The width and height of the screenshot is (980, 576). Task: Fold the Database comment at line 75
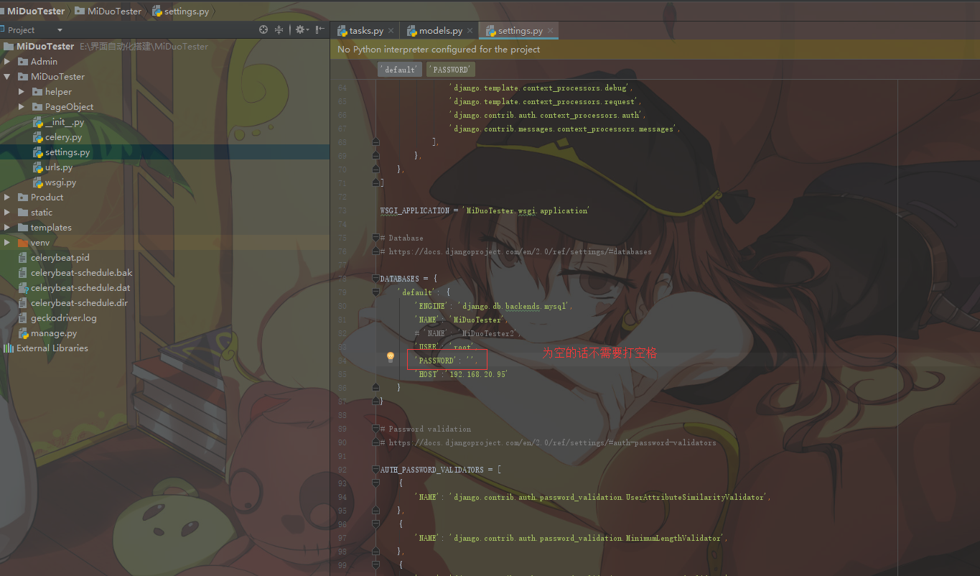click(x=375, y=238)
